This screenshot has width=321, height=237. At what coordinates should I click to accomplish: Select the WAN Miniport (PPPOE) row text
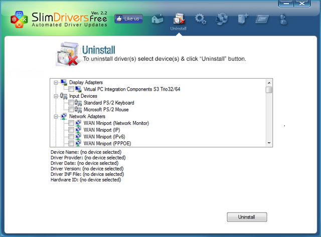[107, 143]
